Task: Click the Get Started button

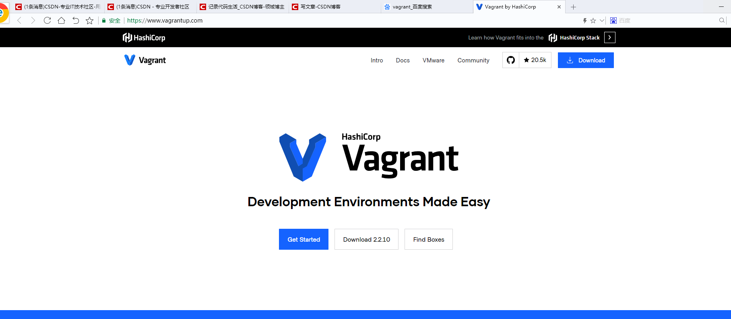Action: click(x=304, y=239)
